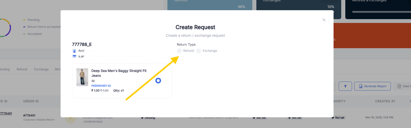
Task: Click the CREATED AT column header
Action: pos(385,101)
